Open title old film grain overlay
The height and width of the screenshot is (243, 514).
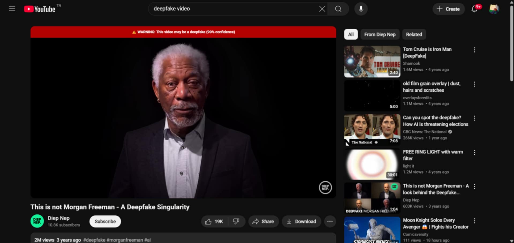(432, 87)
